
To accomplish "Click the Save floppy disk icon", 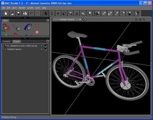I will pyautogui.click(x=18, y=13).
